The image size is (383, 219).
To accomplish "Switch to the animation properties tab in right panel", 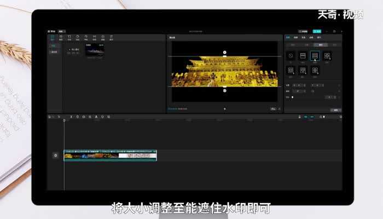I will click(311, 37).
